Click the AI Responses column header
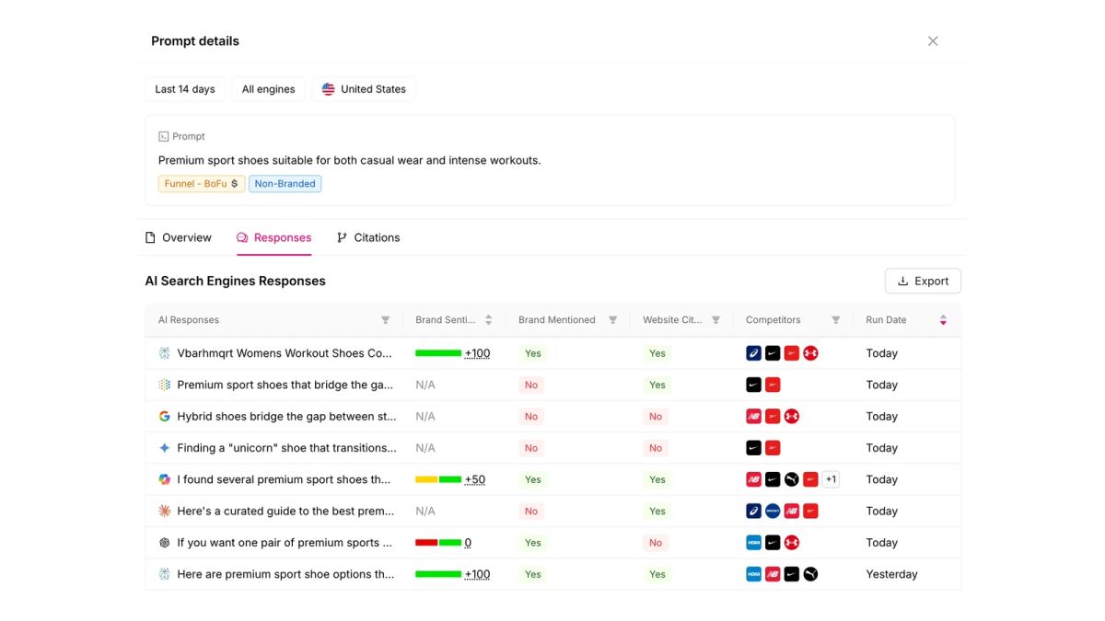 189,320
